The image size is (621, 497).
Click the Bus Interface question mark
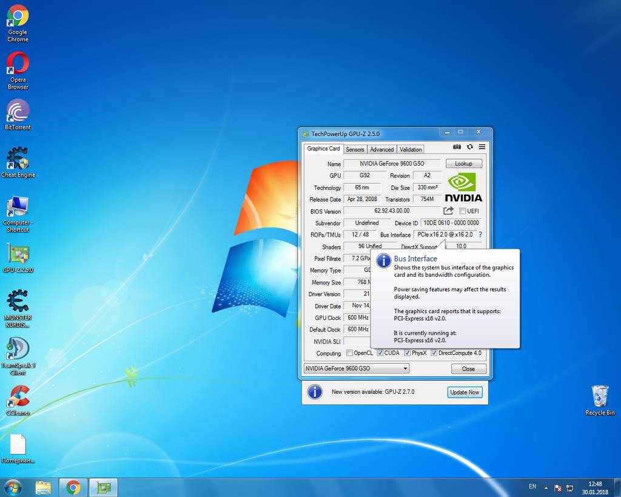tap(480, 235)
